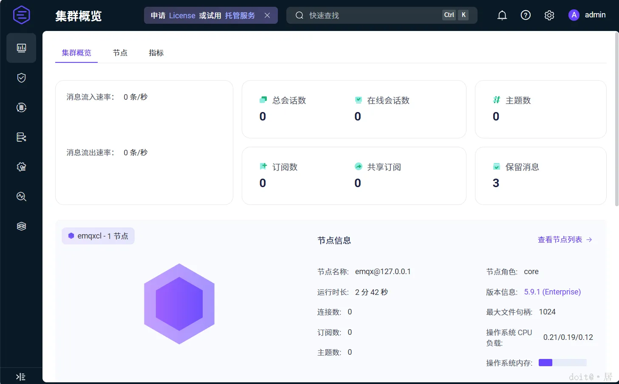
Task: Click the admin avatar to open user menu
Action: pyautogui.click(x=574, y=15)
